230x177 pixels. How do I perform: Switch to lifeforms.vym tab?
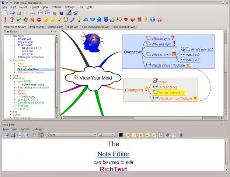[x=55, y=27]
